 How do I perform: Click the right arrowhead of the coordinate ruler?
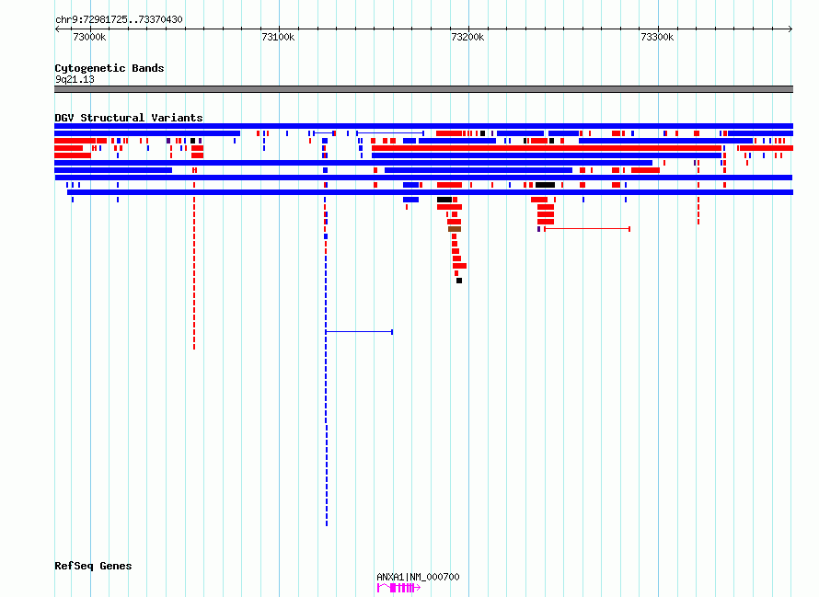(x=790, y=29)
